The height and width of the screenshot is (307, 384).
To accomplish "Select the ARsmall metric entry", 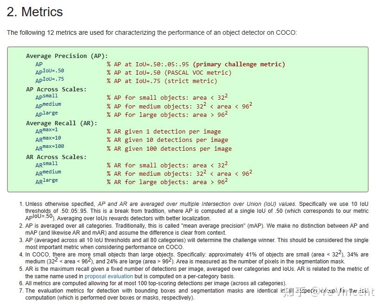I will pos(46,165).
